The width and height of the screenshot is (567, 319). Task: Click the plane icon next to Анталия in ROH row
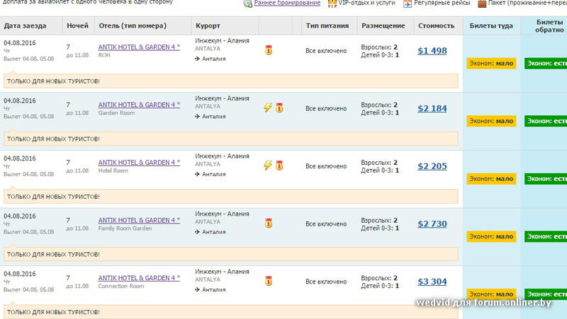click(x=198, y=59)
